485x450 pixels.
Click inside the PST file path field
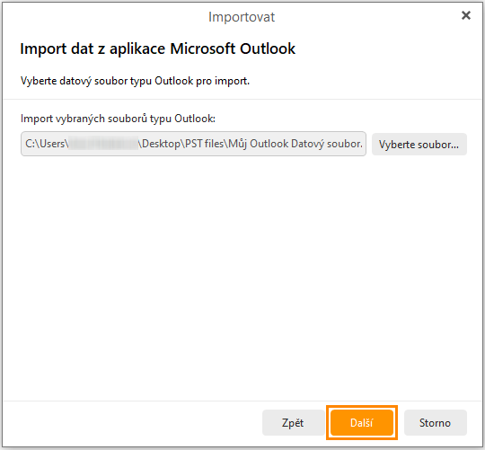pyautogui.click(x=193, y=144)
